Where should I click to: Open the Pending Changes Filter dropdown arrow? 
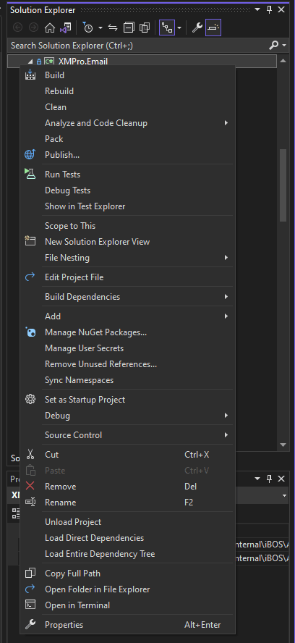point(100,28)
